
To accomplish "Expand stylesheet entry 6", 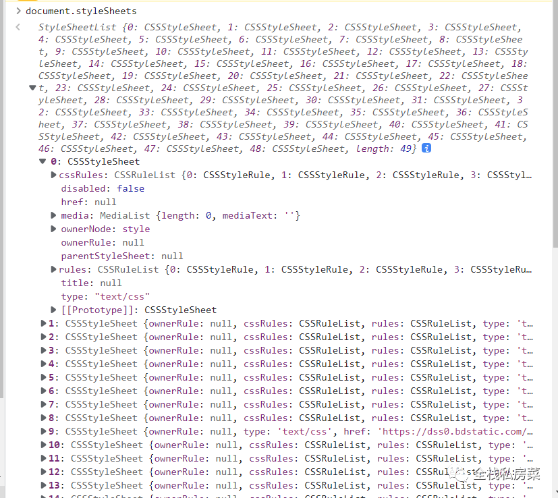I will point(43,391).
